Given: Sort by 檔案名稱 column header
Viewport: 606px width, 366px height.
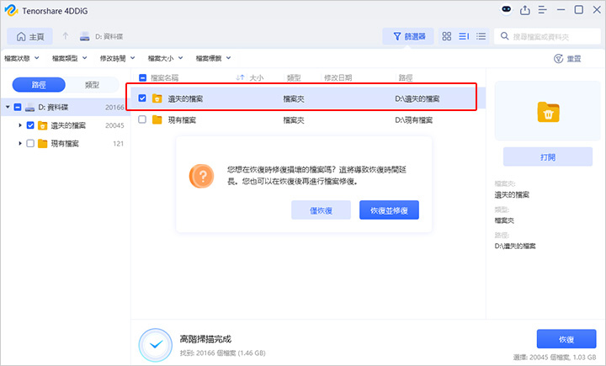Looking at the screenshot, I should click(165, 78).
